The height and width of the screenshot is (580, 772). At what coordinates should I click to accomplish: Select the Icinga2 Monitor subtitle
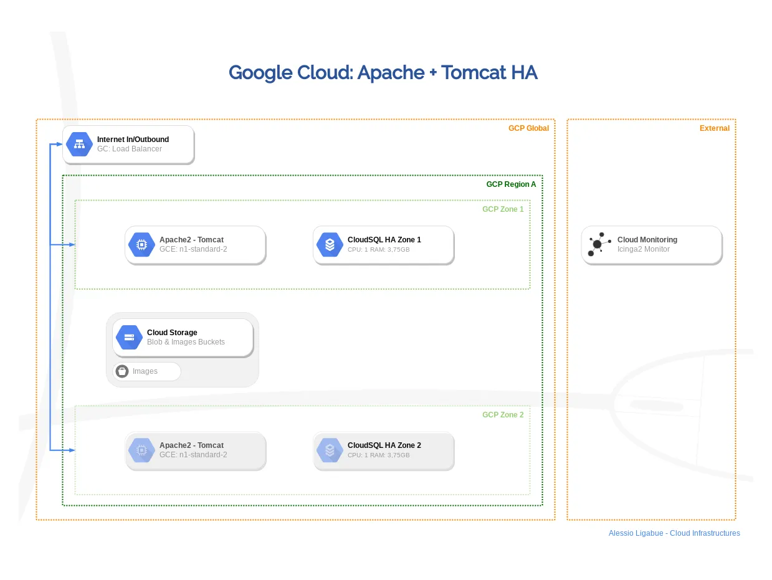click(644, 249)
